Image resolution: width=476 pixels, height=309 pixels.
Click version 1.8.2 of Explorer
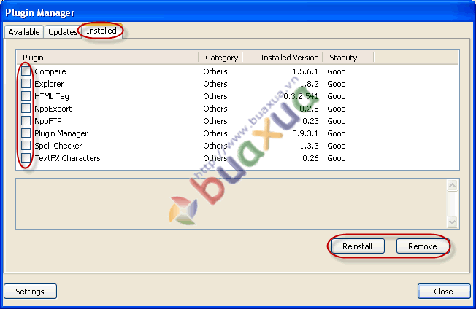(309, 84)
